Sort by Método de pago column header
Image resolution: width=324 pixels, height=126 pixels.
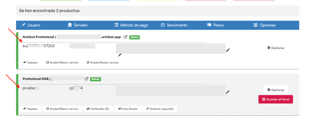click(x=131, y=25)
